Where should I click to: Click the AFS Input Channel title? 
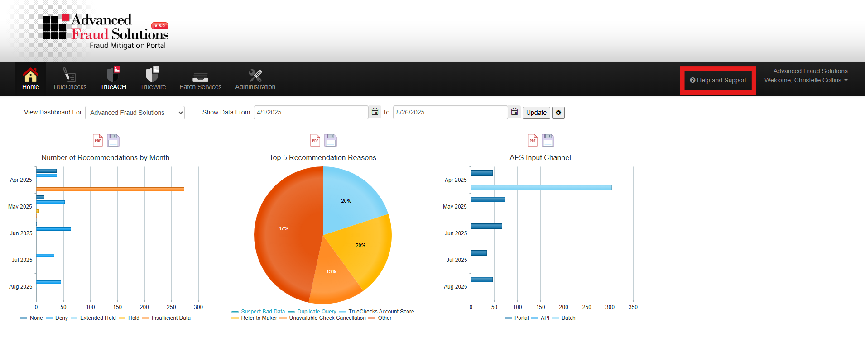coord(540,157)
